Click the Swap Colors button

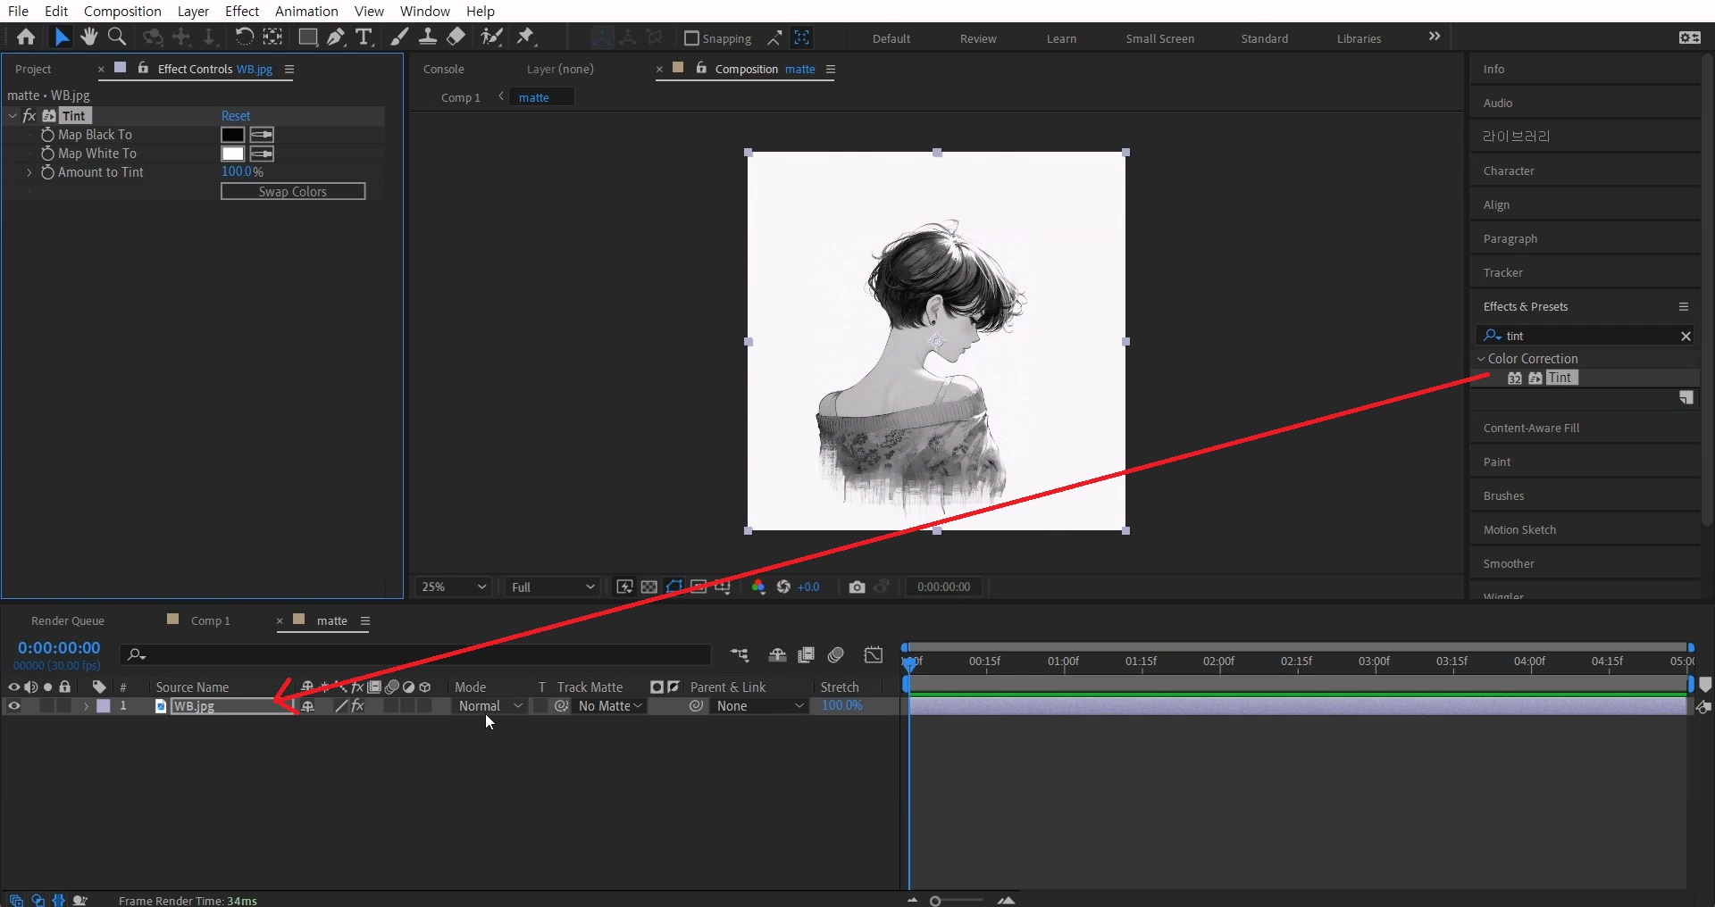pos(293,191)
